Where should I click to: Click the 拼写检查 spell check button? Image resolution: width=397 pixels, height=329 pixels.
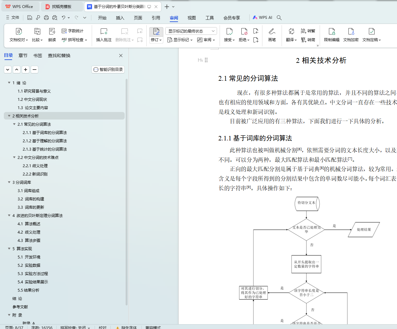74,40
